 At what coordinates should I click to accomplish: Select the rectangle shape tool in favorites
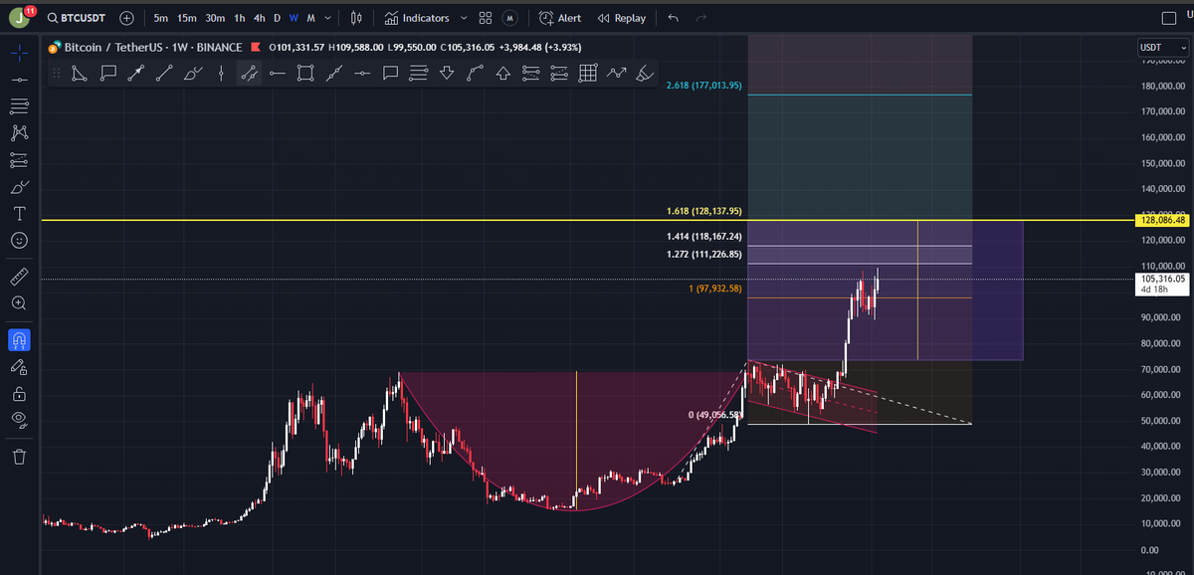tap(305, 73)
